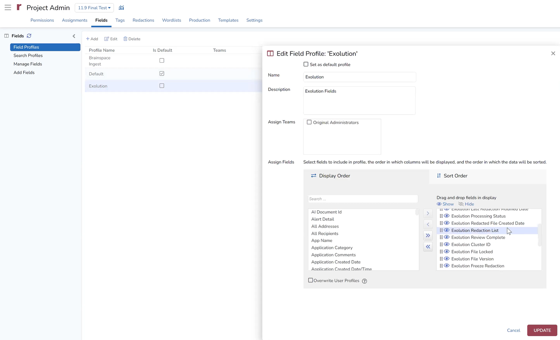Click the Edit profile toolbar button
The image size is (560, 340).
point(111,39)
